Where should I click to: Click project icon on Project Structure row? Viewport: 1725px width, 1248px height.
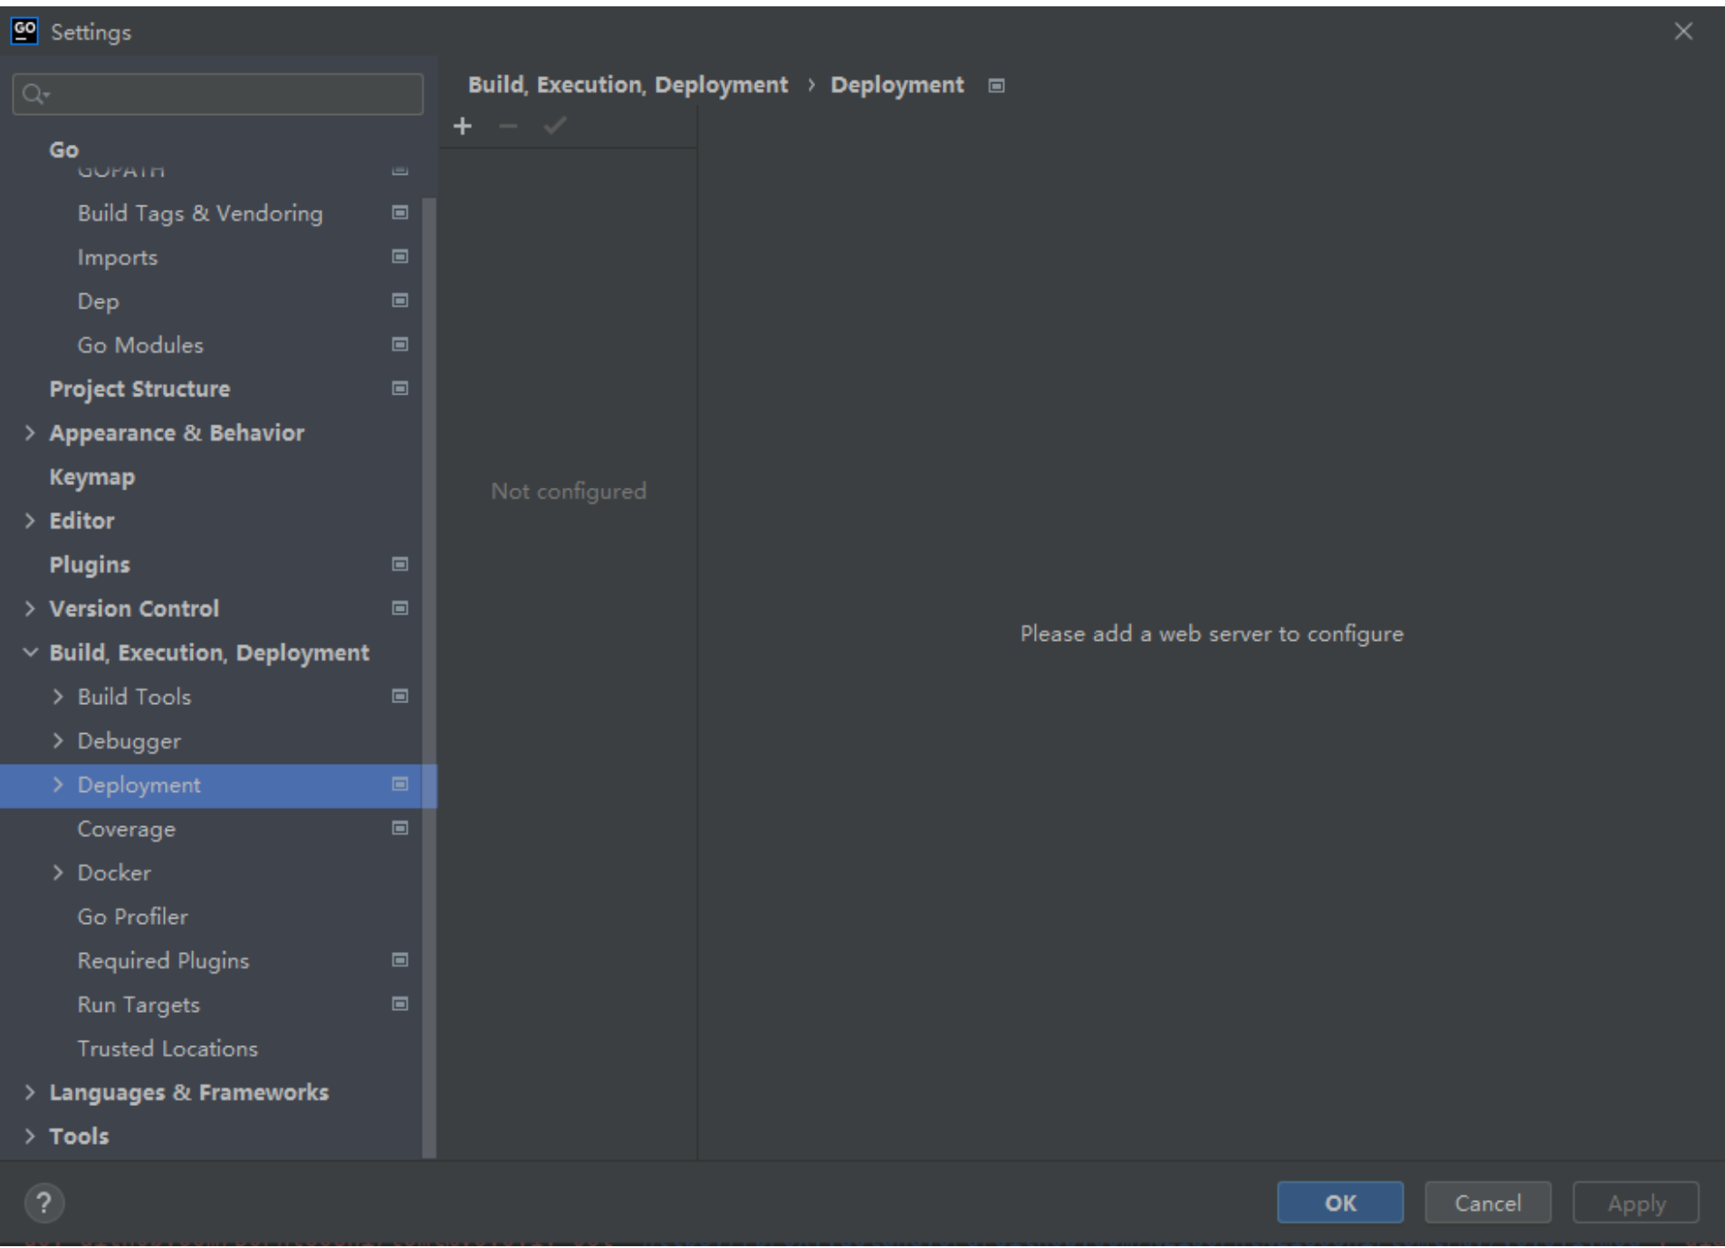coord(399,388)
